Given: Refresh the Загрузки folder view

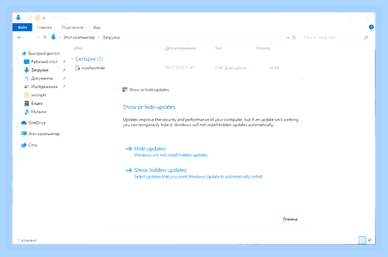Looking at the screenshot, I should coord(294,38).
